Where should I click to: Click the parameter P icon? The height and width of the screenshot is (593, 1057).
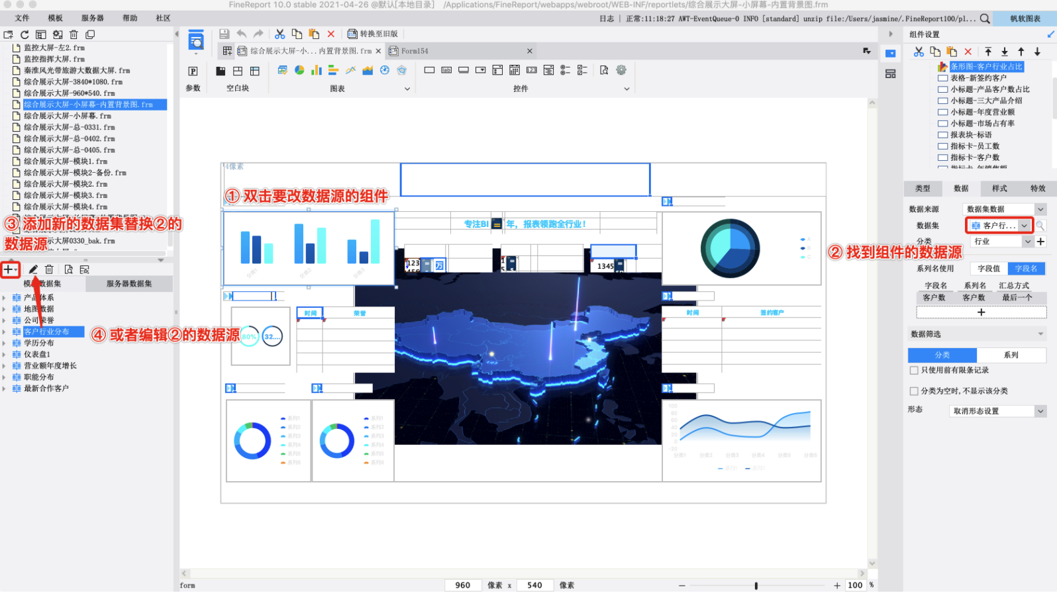193,71
